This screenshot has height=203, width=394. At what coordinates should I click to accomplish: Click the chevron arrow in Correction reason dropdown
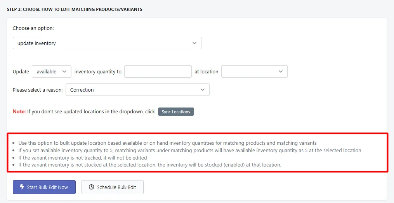203,90
